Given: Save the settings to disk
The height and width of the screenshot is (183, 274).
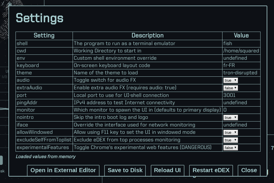Looking at the screenshot, I should coord(125,170).
